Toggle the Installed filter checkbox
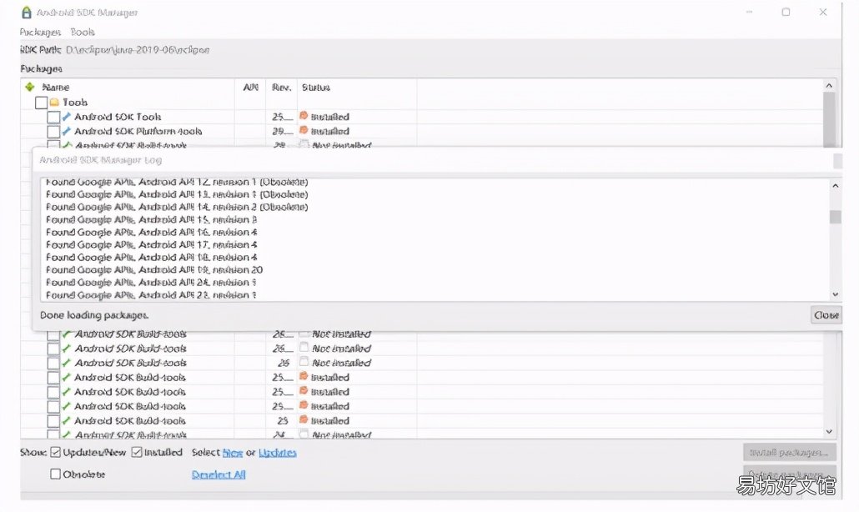 point(137,452)
